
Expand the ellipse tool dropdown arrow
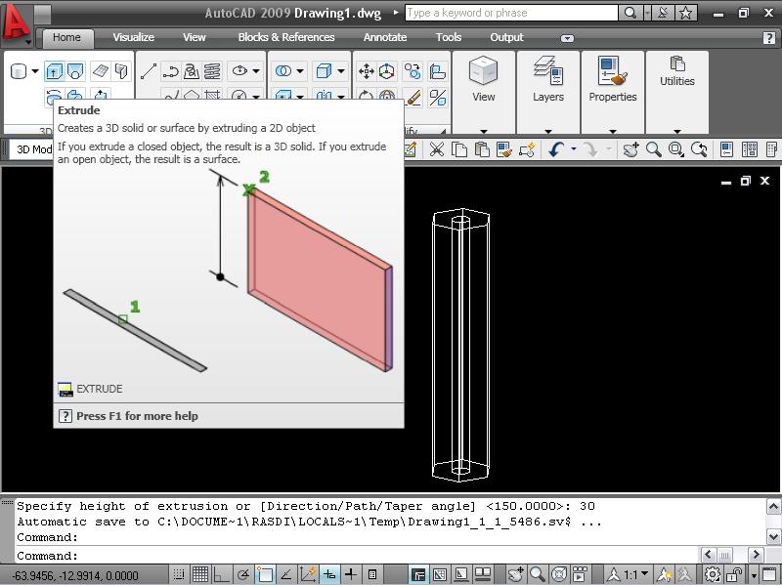256,71
